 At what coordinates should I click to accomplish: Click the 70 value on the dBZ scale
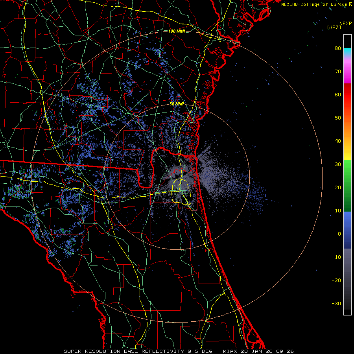click(338, 72)
